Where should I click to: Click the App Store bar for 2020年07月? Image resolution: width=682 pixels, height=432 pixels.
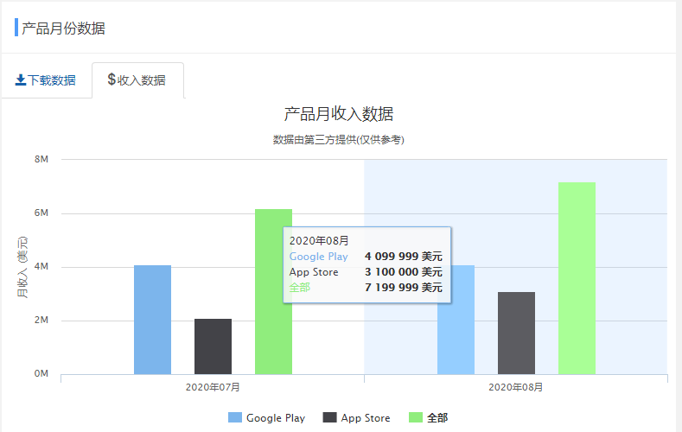pyautogui.click(x=213, y=346)
